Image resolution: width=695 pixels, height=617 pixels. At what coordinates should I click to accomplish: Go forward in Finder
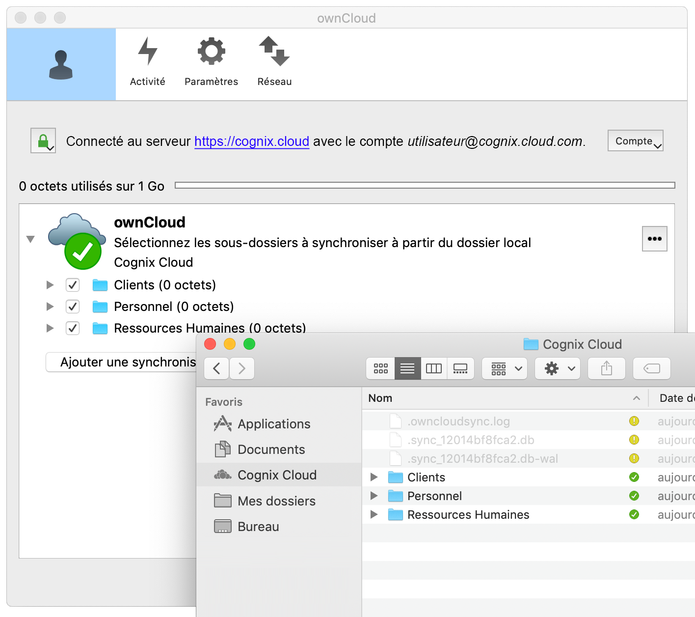pyautogui.click(x=242, y=368)
